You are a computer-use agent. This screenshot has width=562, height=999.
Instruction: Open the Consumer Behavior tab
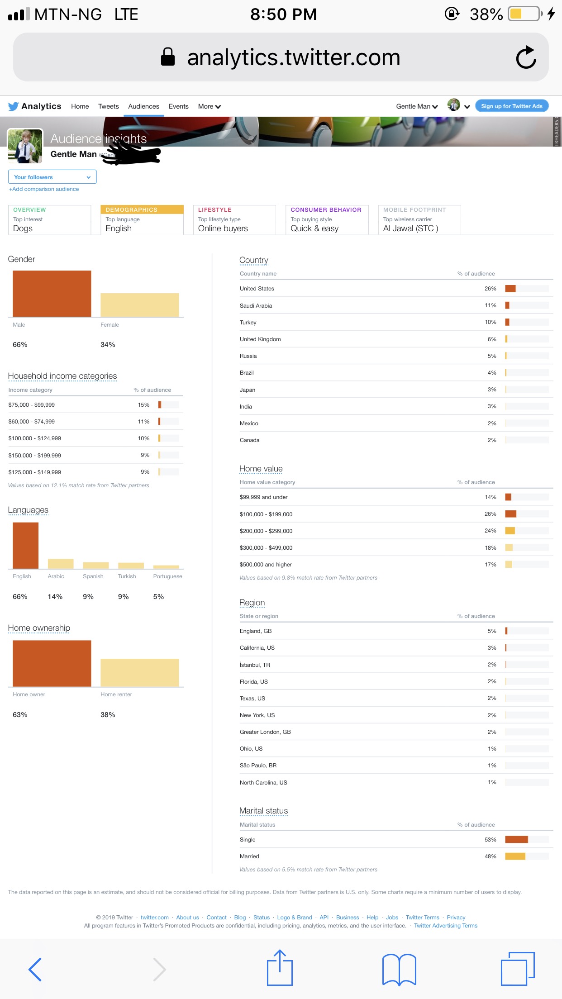(x=327, y=220)
